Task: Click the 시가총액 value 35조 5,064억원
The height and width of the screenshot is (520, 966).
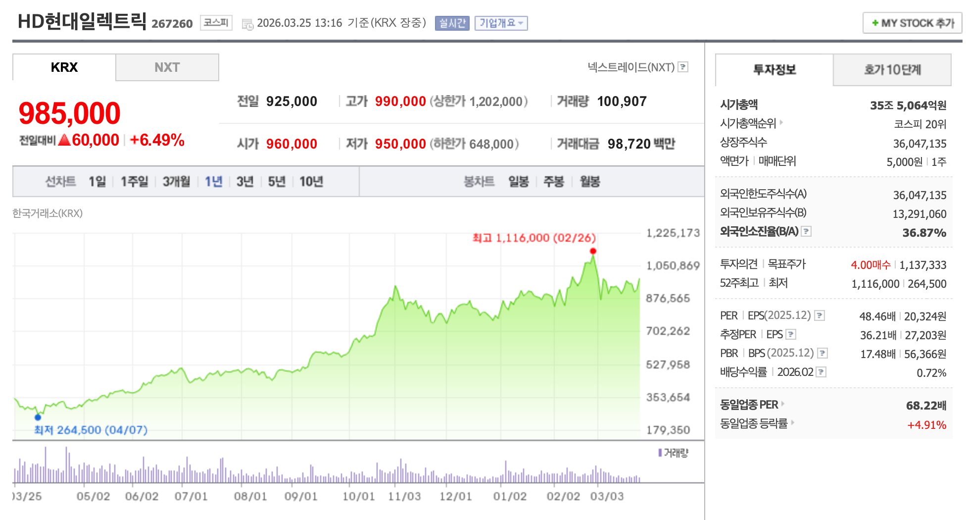Action: [x=908, y=105]
